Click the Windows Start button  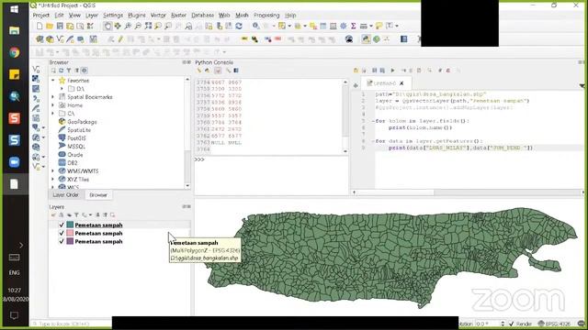15,9
